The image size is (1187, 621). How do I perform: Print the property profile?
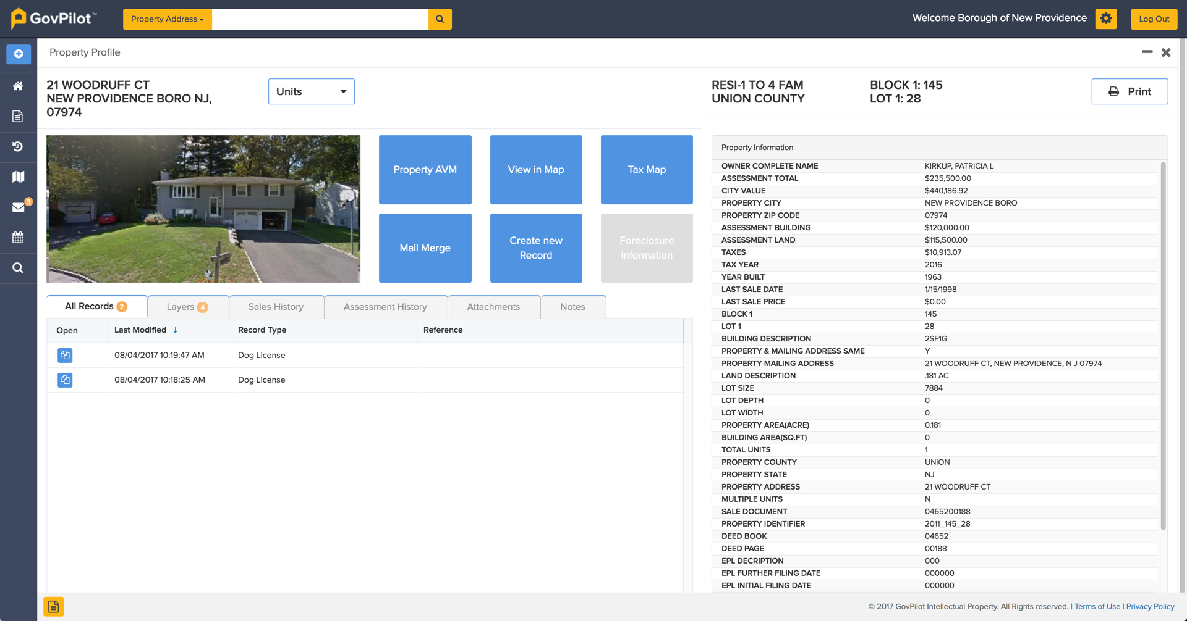(1130, 91)
